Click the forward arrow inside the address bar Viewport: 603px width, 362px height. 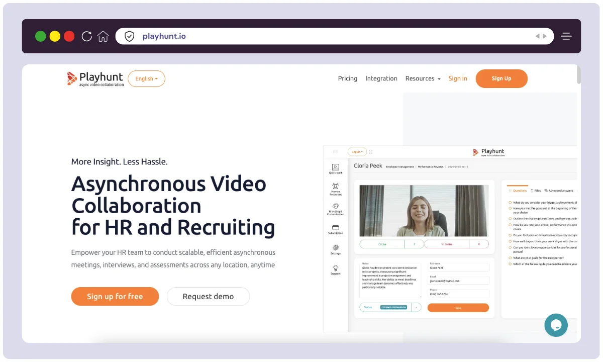click(x=545, y=36)
